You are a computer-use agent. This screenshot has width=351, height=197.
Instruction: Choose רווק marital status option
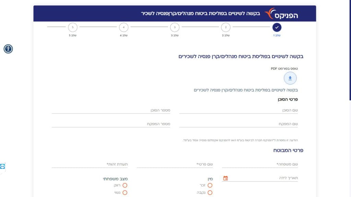coord(125,185)
